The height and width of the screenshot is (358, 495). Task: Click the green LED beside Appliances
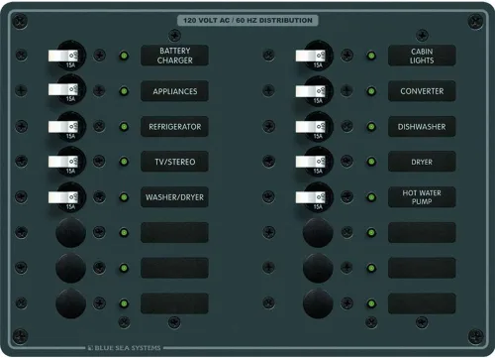pos(124,91)
